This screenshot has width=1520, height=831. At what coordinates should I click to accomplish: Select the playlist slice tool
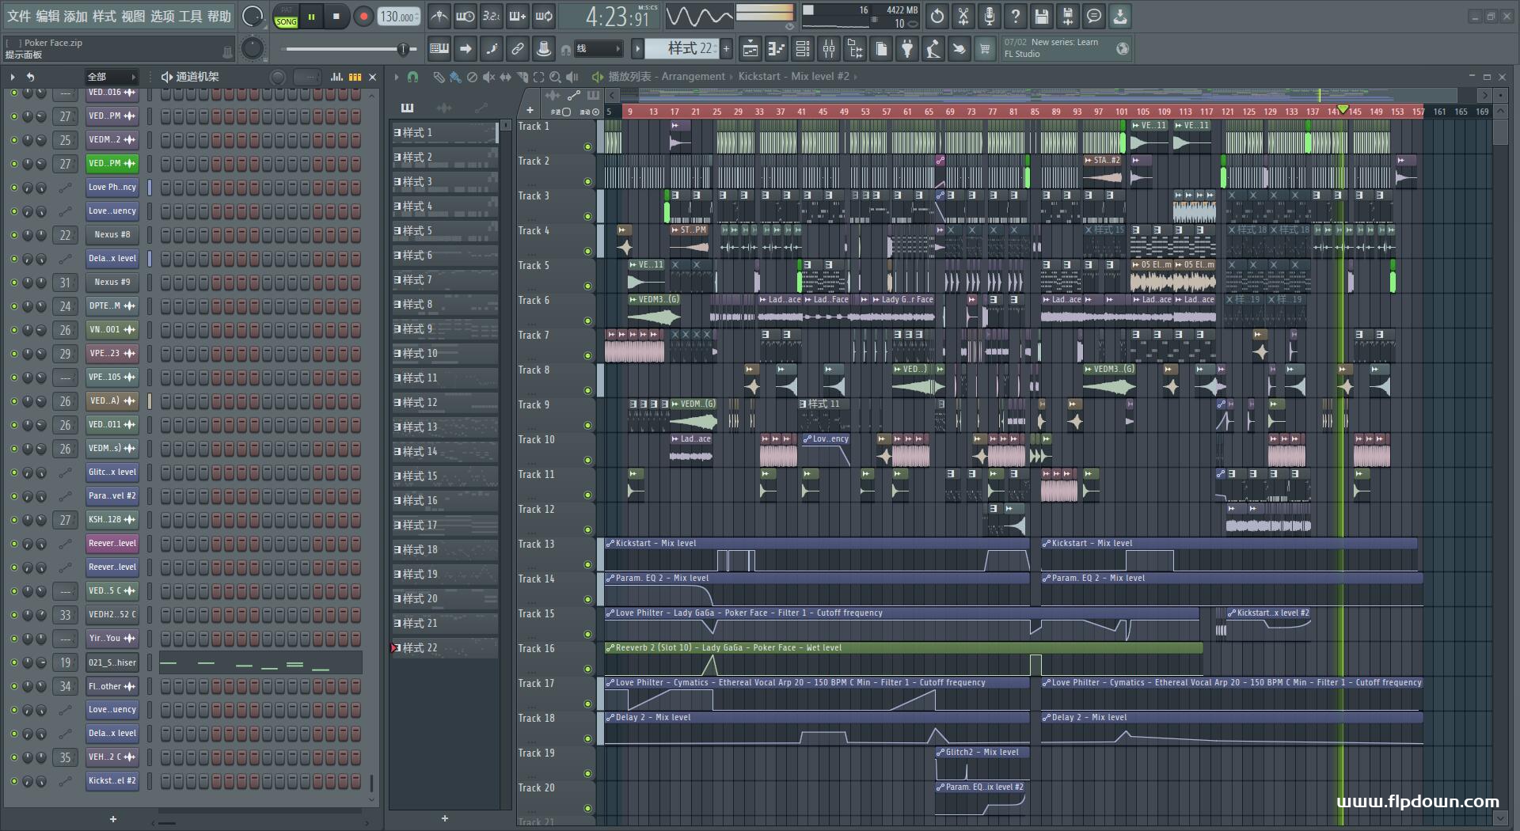[522, 77]
